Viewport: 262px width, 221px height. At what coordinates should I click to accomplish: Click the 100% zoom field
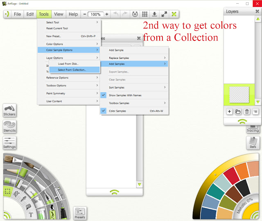95,14
